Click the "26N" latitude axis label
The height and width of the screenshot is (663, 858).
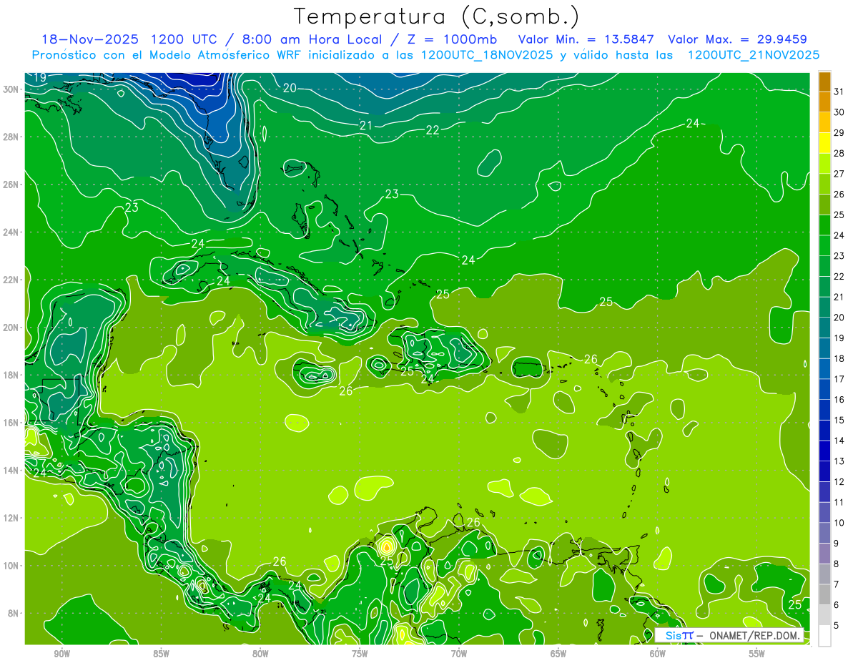pos(11,185)
